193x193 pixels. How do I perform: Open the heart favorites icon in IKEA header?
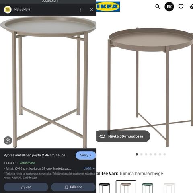(x=181, y=6)
